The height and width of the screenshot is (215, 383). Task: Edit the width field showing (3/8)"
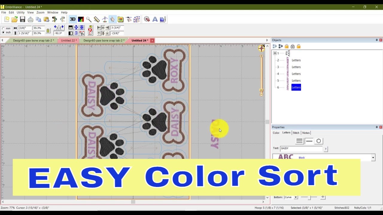coord(25,28)
